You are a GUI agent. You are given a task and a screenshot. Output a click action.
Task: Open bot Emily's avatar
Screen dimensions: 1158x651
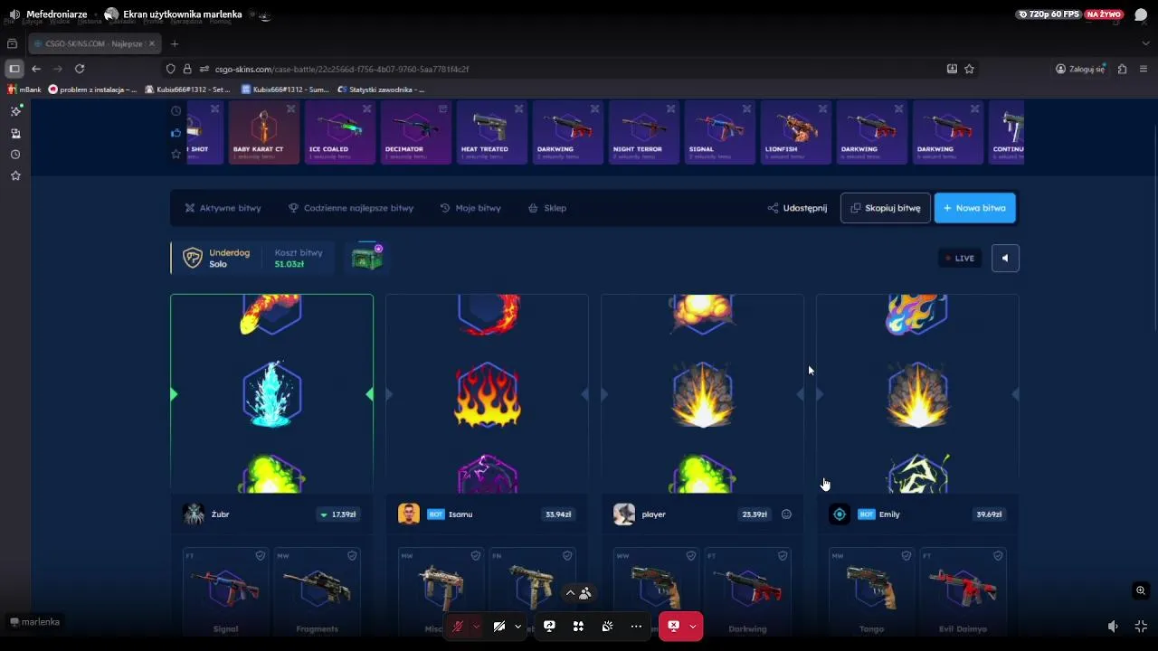click(840, 514)
